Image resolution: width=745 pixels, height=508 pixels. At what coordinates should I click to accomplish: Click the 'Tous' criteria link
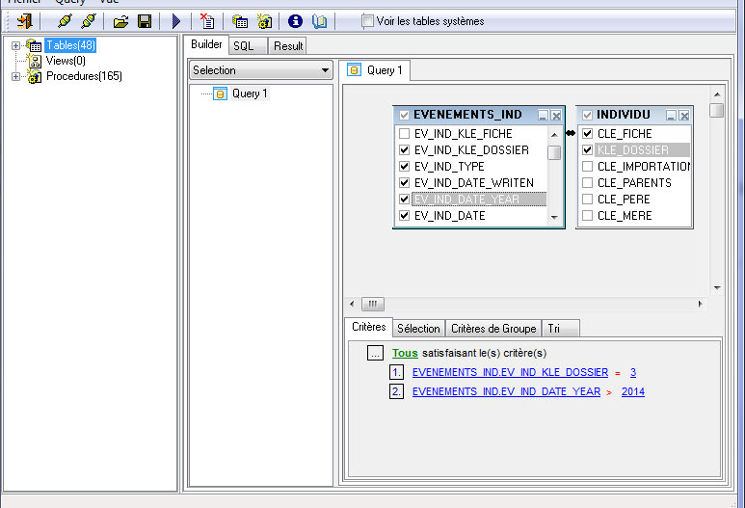coord(405,354)
